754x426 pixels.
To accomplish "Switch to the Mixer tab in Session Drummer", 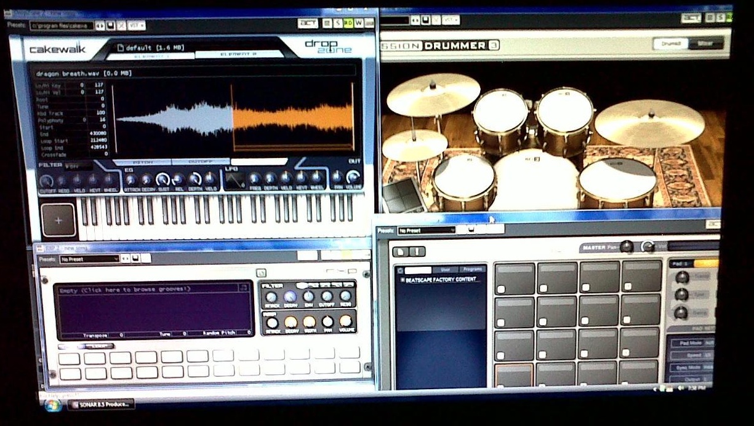I will click(x=705, y=44).
